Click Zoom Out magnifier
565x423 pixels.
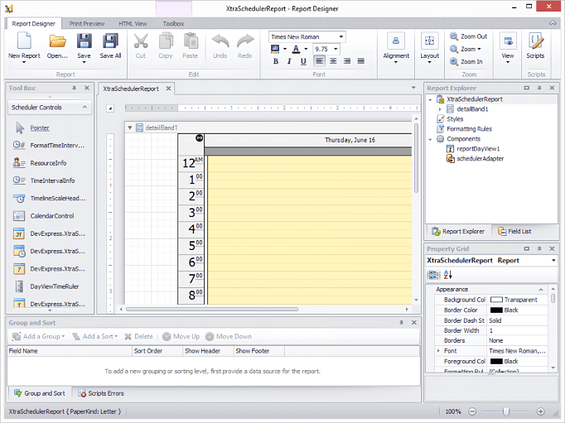[454, 36]
